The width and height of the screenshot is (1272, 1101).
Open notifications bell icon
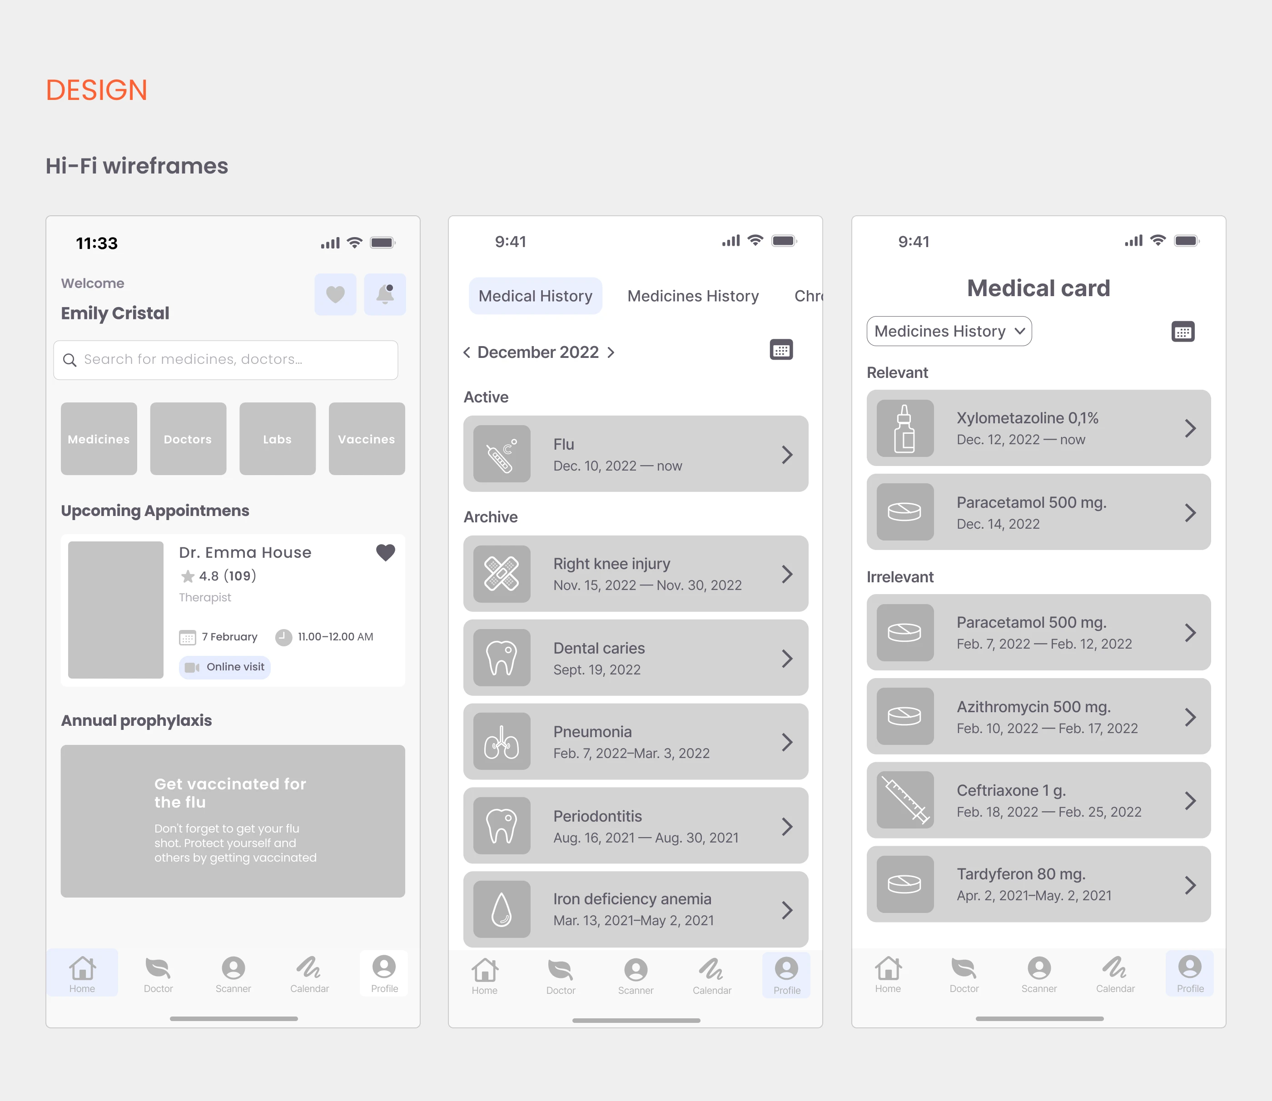pyautogui.click(x=385, y=294)
